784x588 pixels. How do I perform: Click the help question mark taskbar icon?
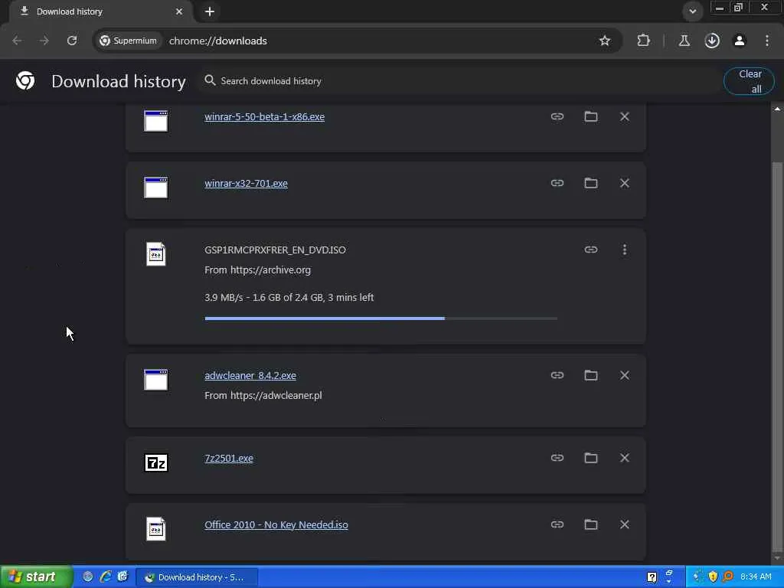click(652, 577)
